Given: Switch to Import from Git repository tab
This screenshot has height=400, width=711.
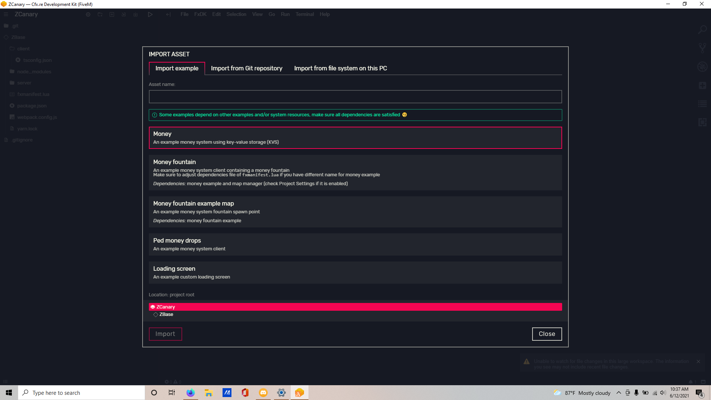Looking at the screenshot, I should pos(246,68).
